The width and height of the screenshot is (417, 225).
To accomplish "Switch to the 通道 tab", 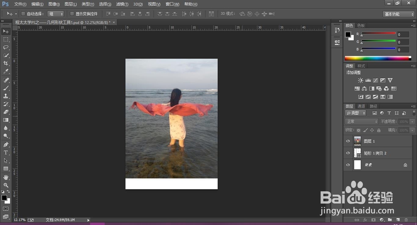I will click(361, 106).
